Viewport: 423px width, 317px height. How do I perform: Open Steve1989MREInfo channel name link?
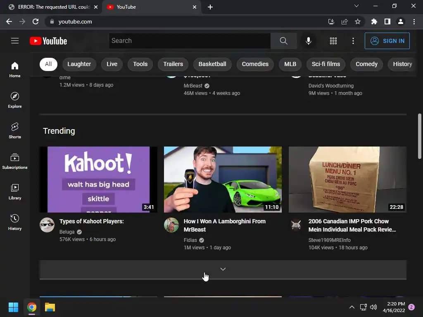click(x=329, y=240)
